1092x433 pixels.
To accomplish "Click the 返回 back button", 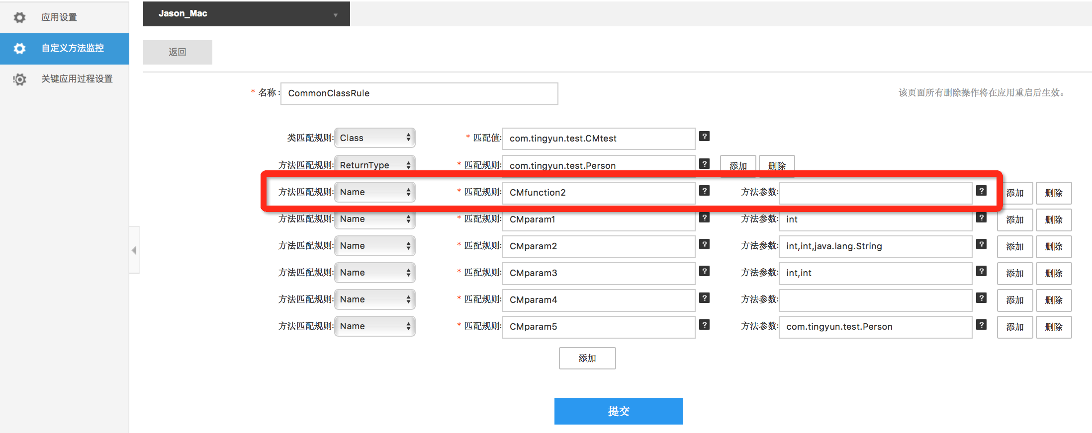I will pyautogui.click(x=178, y=52).
